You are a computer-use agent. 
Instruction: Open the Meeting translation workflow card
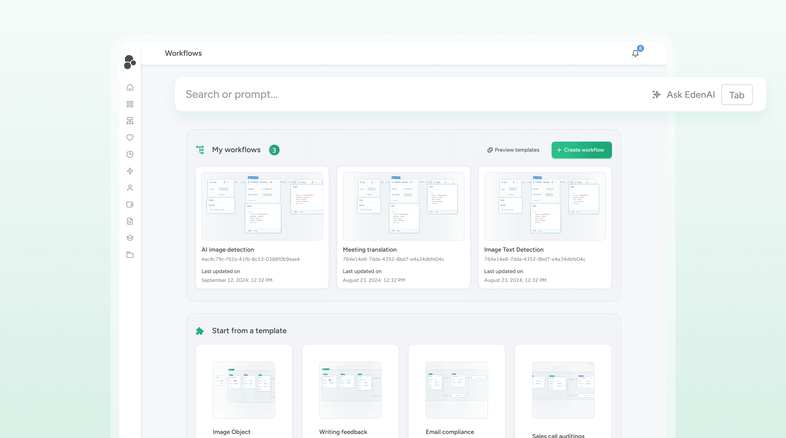[x=403, y=227]
